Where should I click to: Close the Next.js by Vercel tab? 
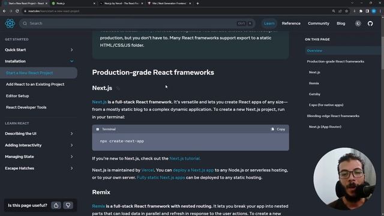click(x=142, y=4)
